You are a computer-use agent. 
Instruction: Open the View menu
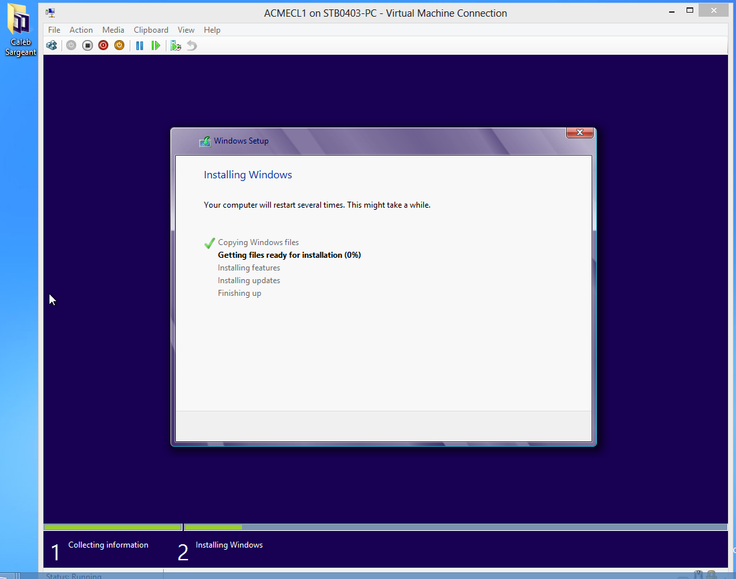[186, 29]
